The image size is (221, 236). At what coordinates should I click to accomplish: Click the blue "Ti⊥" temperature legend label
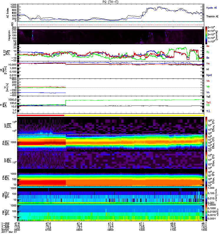click(x=208, y=111)
